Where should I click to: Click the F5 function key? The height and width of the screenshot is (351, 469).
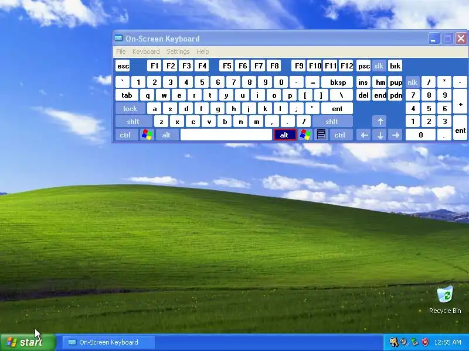[x=227, y=66]
